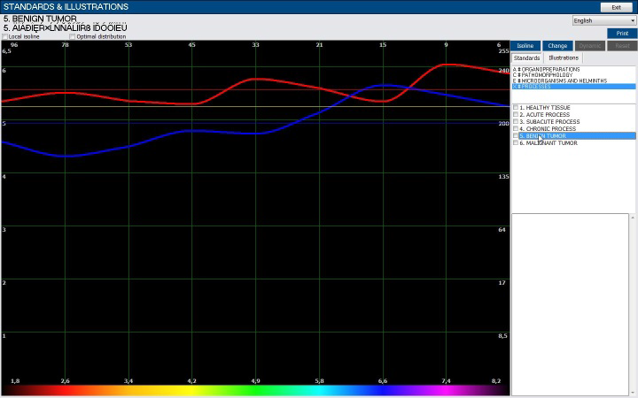The image size is (638, 398).
Task: Select the MALIGNANT TUMOR list label
Action: (549, 143)
